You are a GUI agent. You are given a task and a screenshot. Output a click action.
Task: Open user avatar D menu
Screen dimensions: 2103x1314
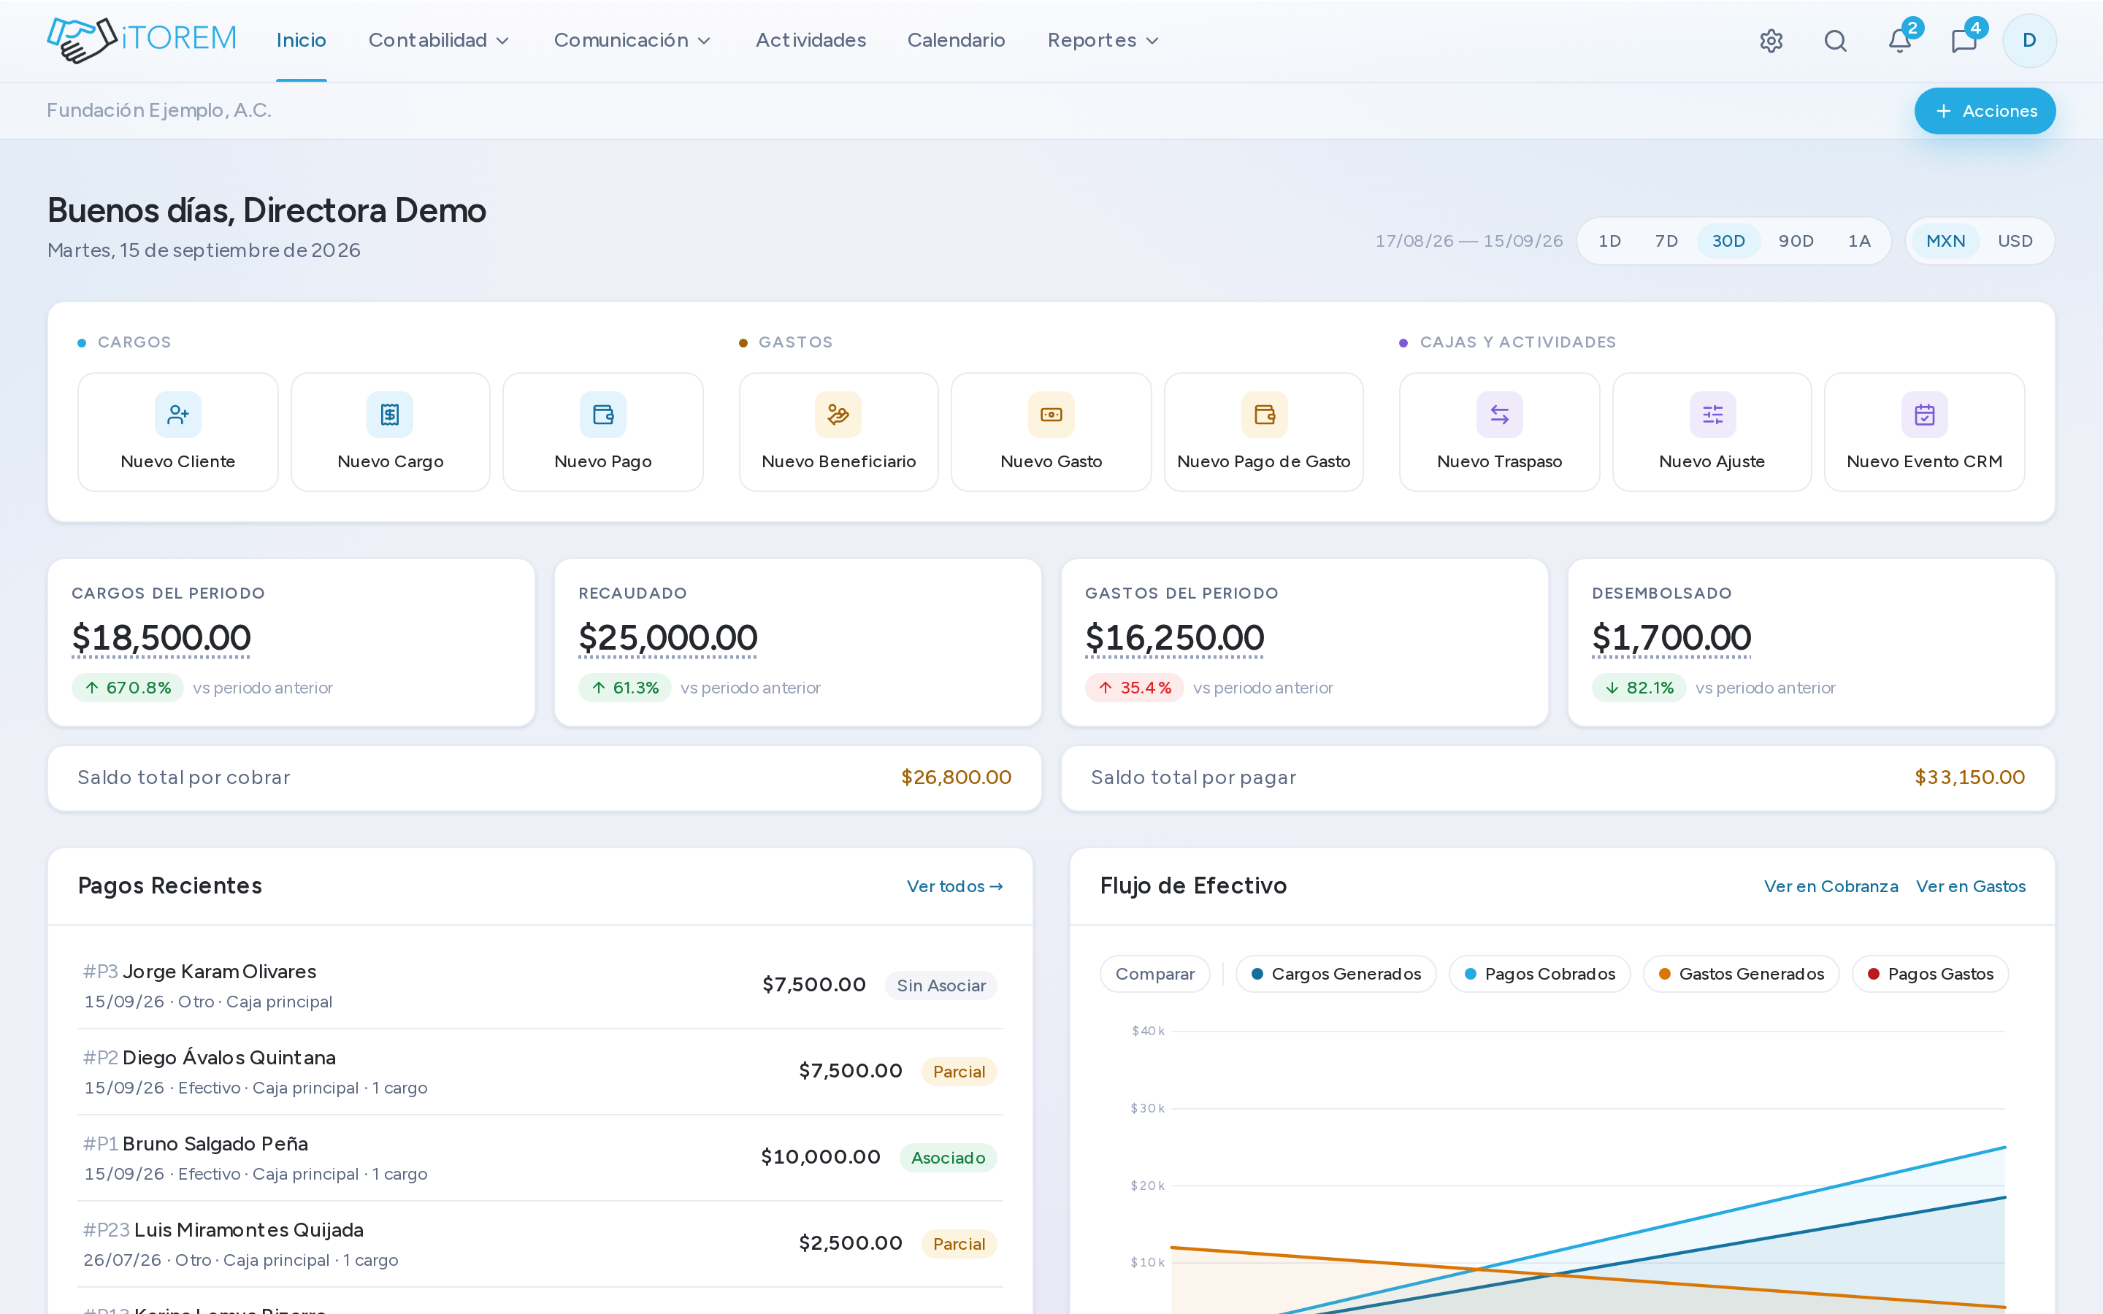coord(2029,41)
